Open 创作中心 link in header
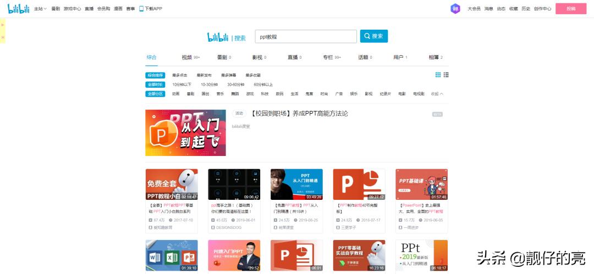Viewport: 594px width, 274px height. click(542, 8)
